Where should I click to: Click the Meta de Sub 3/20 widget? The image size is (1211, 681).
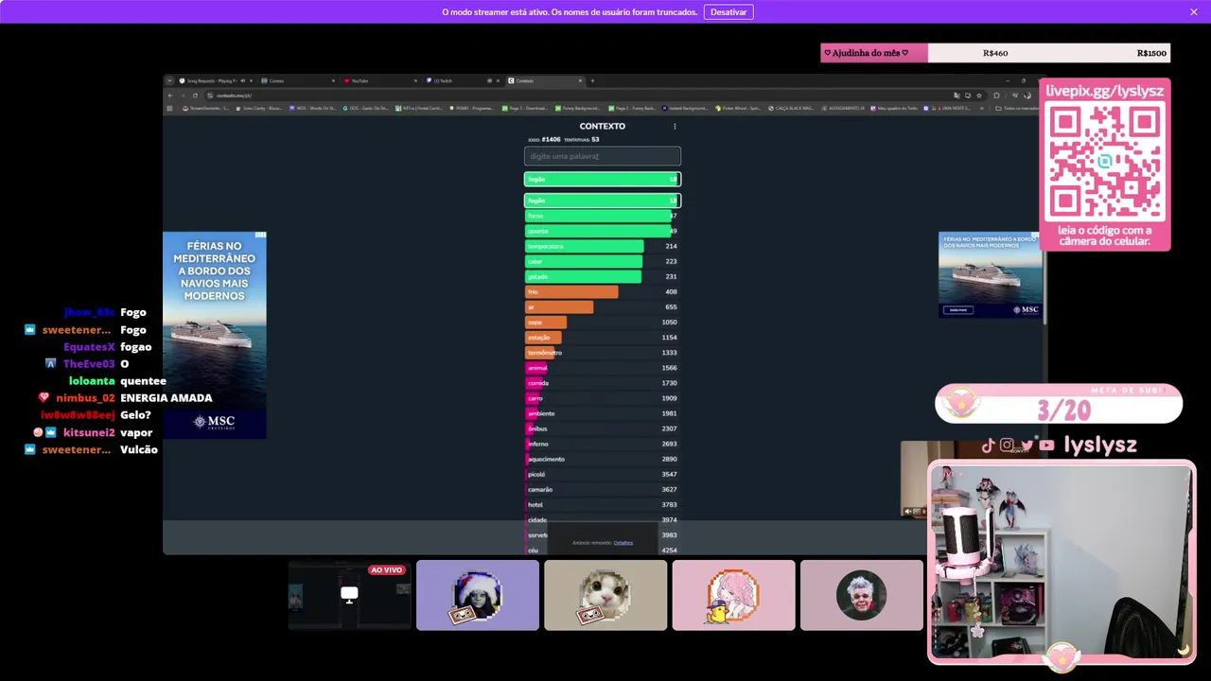coord(1059,404)
